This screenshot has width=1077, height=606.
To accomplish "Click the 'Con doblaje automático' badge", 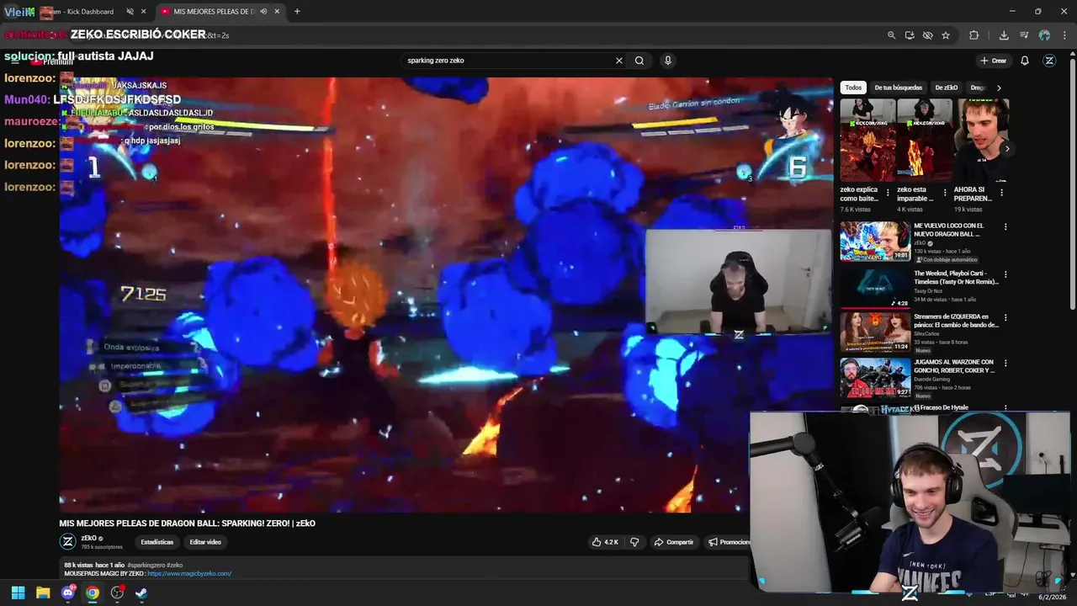I will [x=946, y=259].
